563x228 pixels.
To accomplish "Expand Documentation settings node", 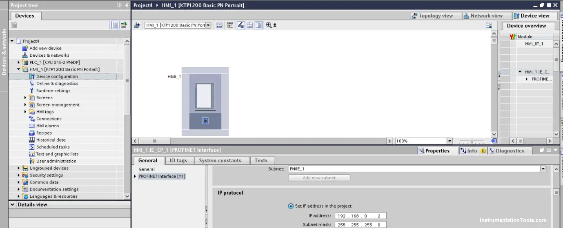I will [19, 189].
